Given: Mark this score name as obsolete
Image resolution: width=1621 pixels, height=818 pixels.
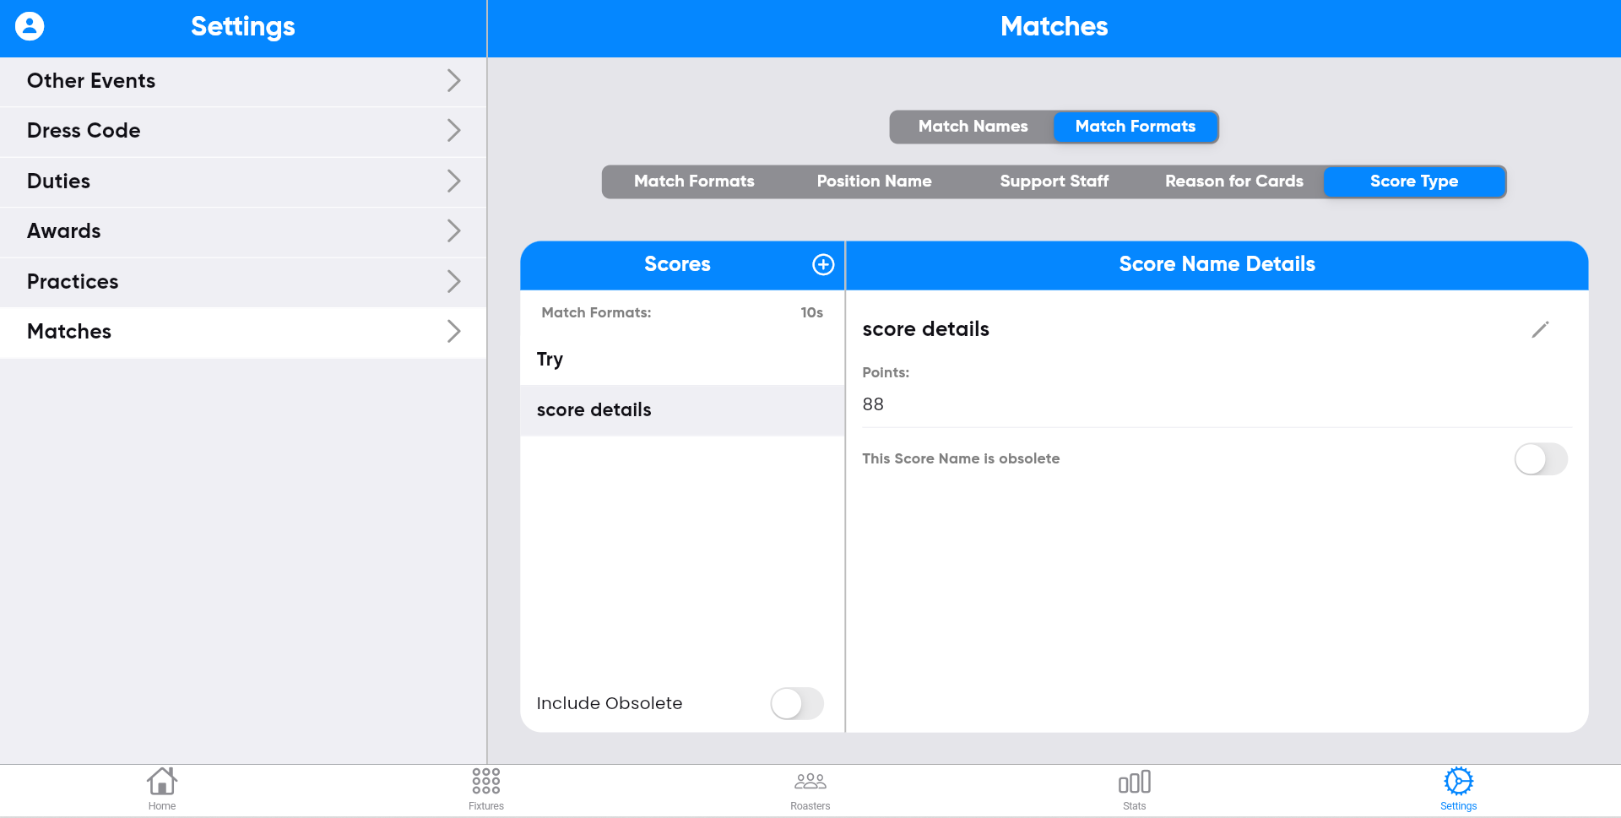Looking at the screenshot, I should pos(1540,459).
